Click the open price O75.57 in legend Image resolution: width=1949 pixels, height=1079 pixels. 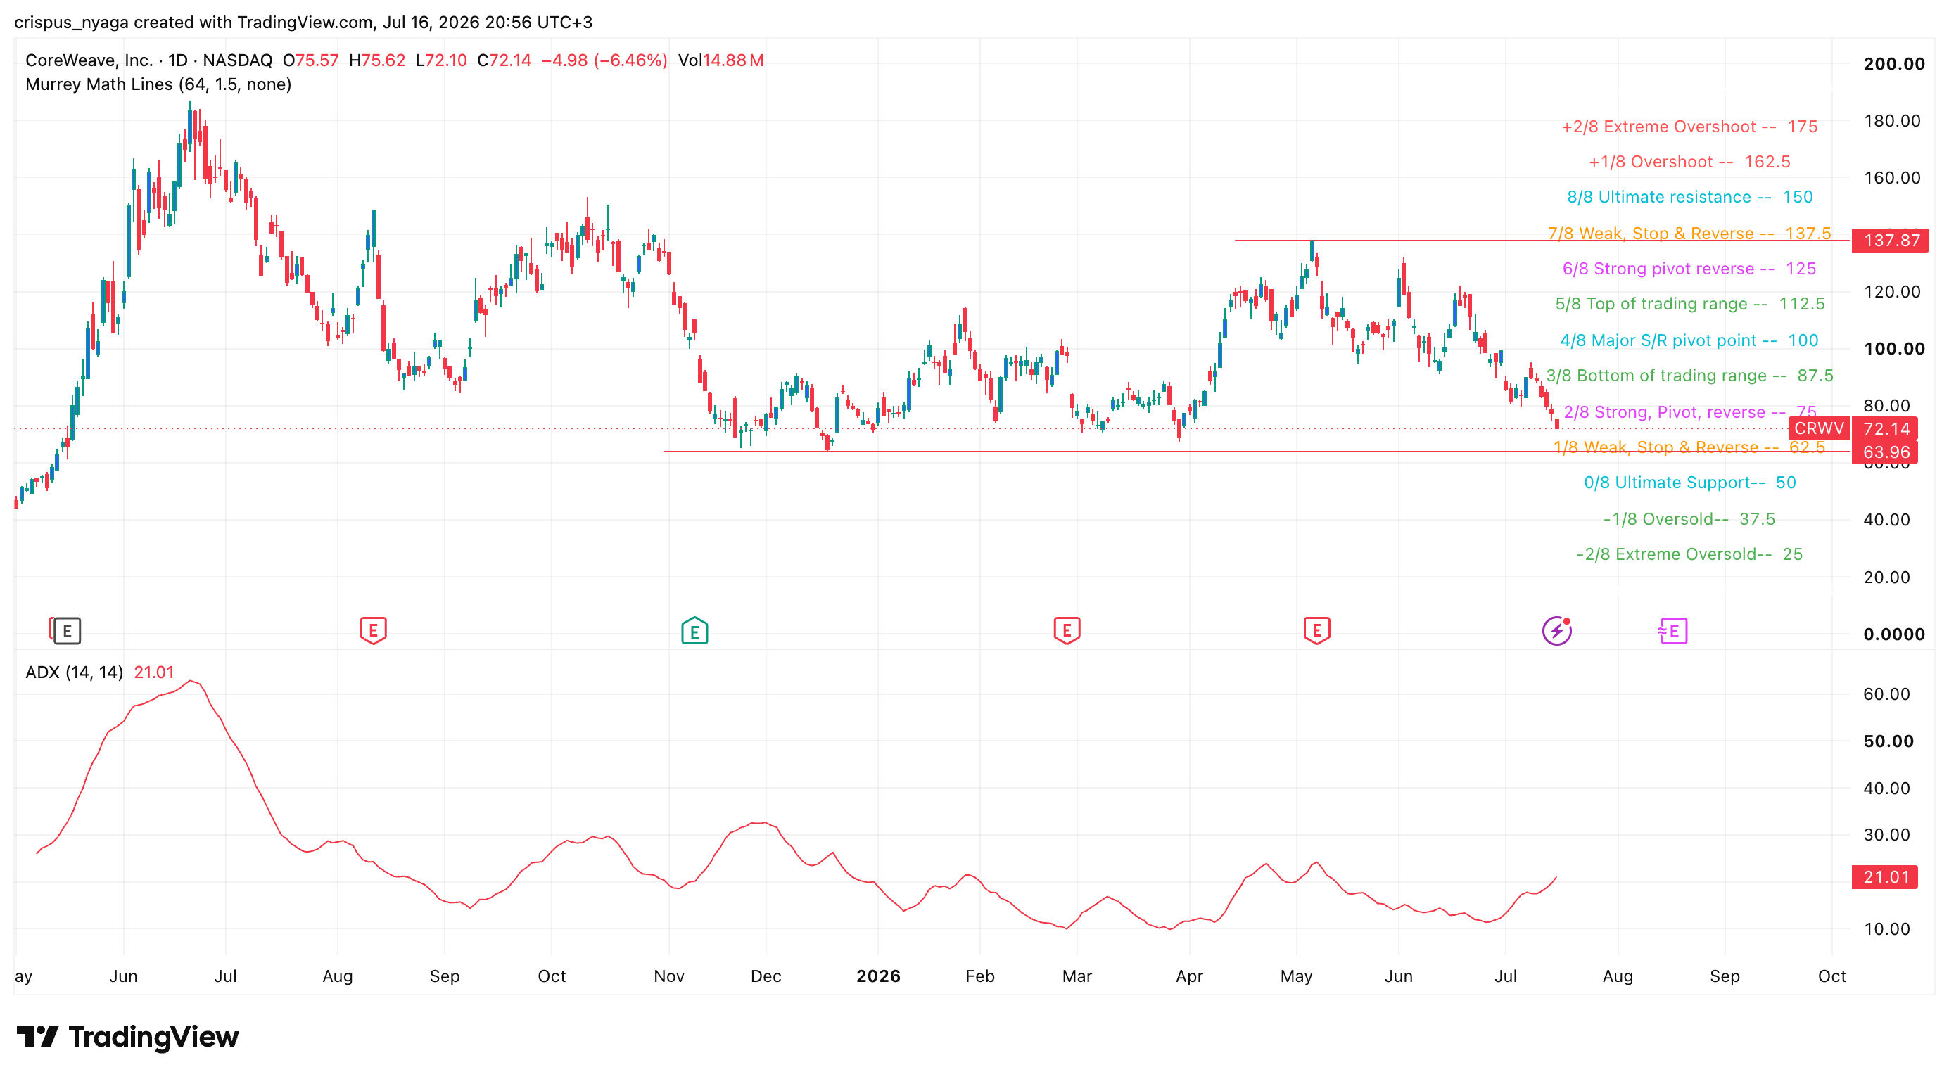[310, 60]
